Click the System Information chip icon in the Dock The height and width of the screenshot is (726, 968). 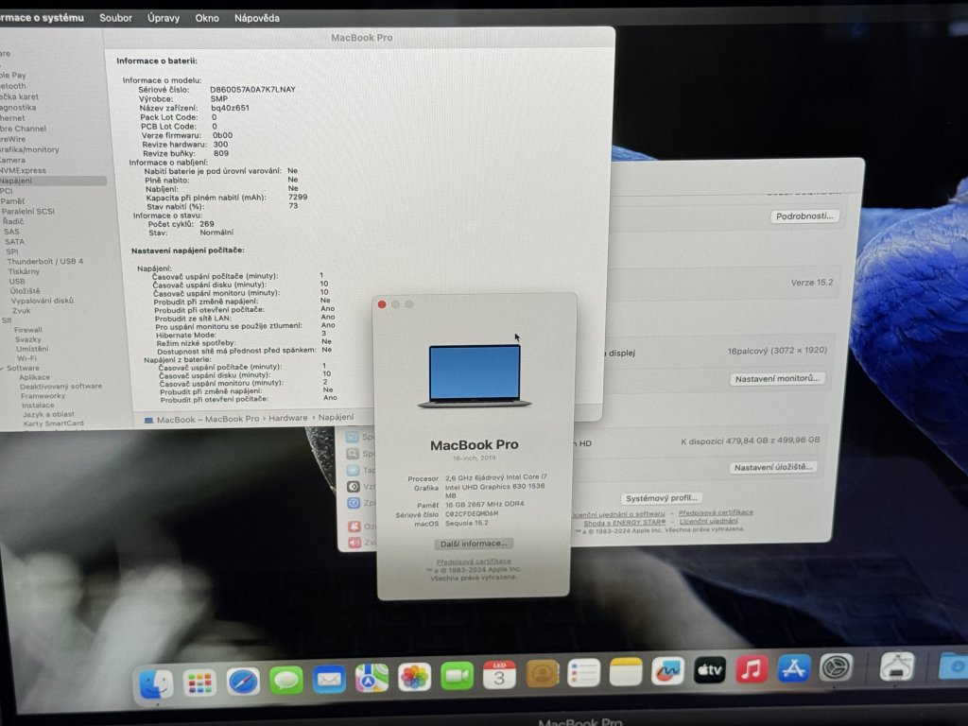[x=897, y=666]
